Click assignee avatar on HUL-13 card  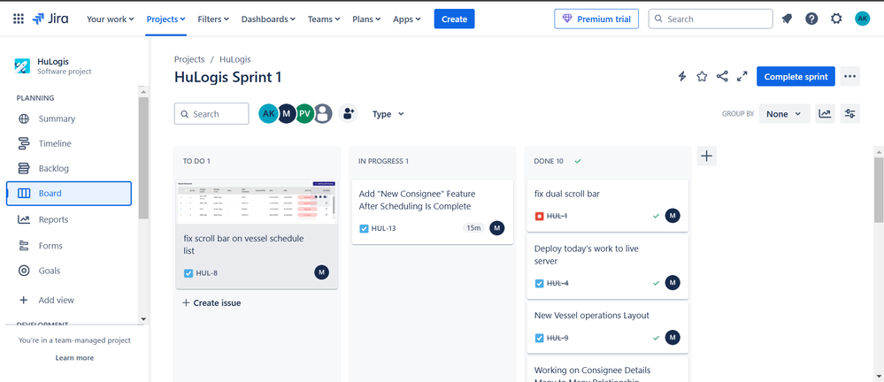pos(496,227)
